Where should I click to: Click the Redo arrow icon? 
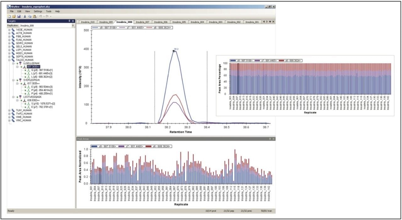coord(46,16)
